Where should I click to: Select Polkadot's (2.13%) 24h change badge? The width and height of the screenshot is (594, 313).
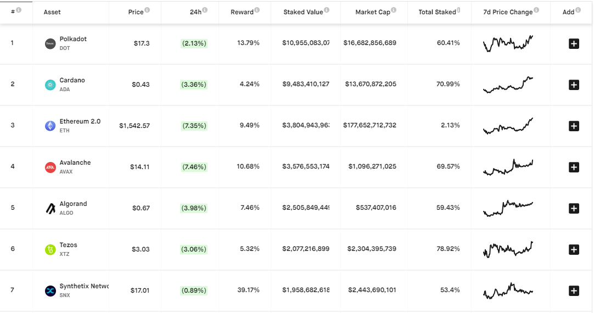194,43
